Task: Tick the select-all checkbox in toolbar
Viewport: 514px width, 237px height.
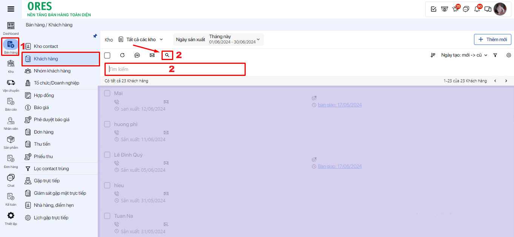Action: [107, 55]
